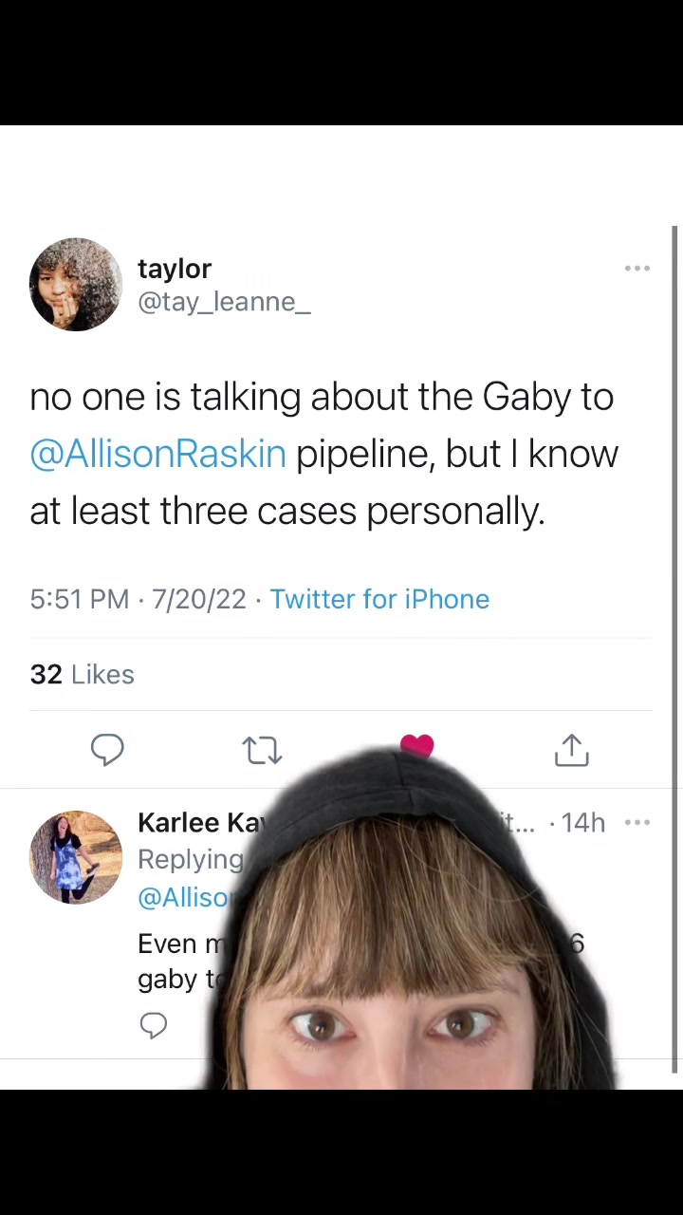Image resolution: width=683 pixels, height=1215 pixels.
Task: Open taylor's profile picture
Action: (x=76, y=284)
